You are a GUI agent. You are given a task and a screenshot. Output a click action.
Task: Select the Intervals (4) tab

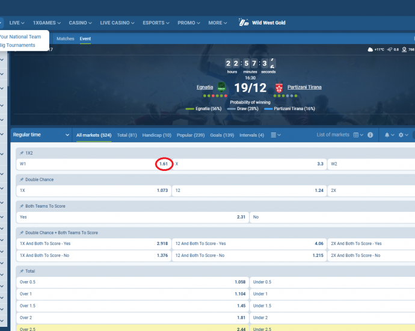click(251, 135)
